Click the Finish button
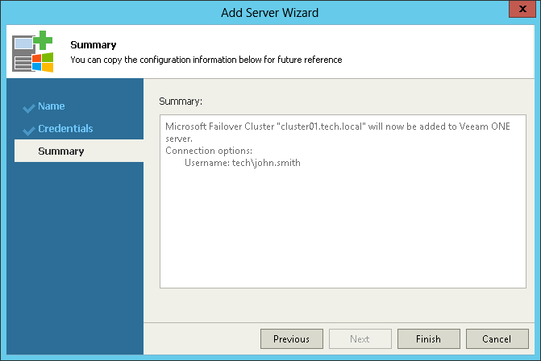Screen dimensions: 541x361 click(428, 339)
